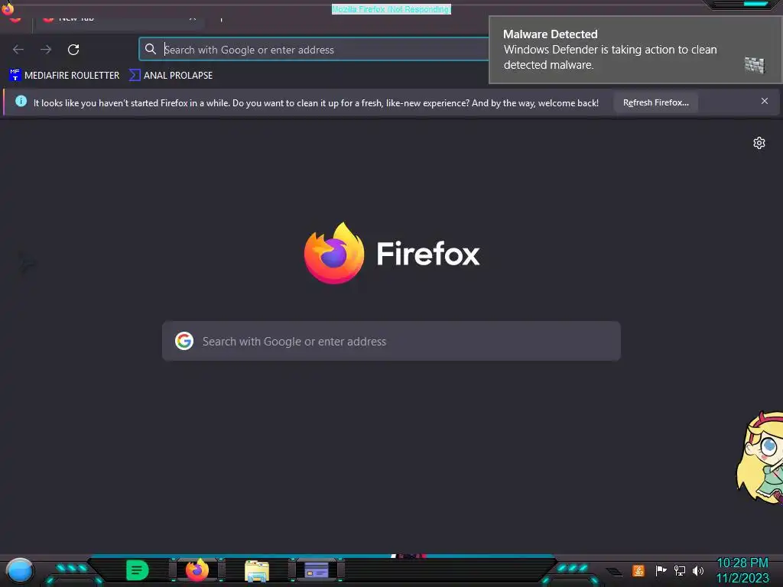This screenshot has width=783, height=587.
Task: Close the New Tab tab
Action: point(192,18)
